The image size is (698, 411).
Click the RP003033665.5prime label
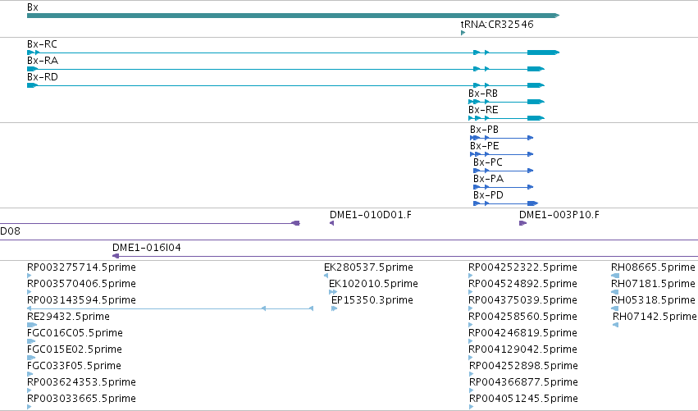81,399
